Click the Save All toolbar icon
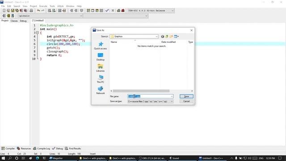 (x=17, y=11)
